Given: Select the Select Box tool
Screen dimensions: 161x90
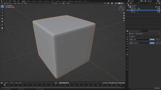Looking at the screenshot, I should 2,6.
